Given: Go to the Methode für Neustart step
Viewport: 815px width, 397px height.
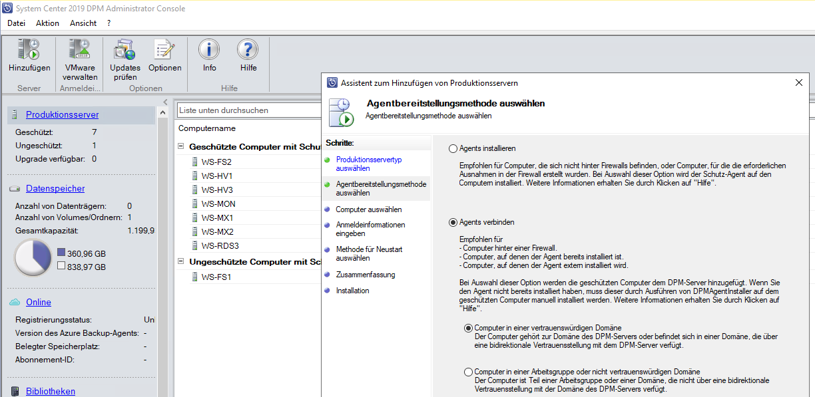Looking at the screenshot, I should 369,254.
